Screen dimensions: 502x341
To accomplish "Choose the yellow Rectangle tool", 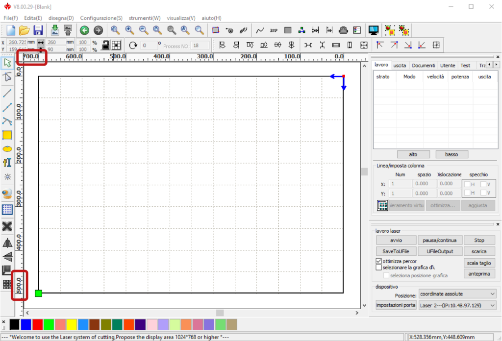I will 7,135.
